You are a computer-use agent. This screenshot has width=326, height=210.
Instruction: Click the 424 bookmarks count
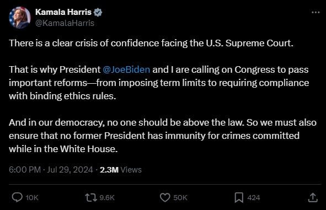click(254, 197)
